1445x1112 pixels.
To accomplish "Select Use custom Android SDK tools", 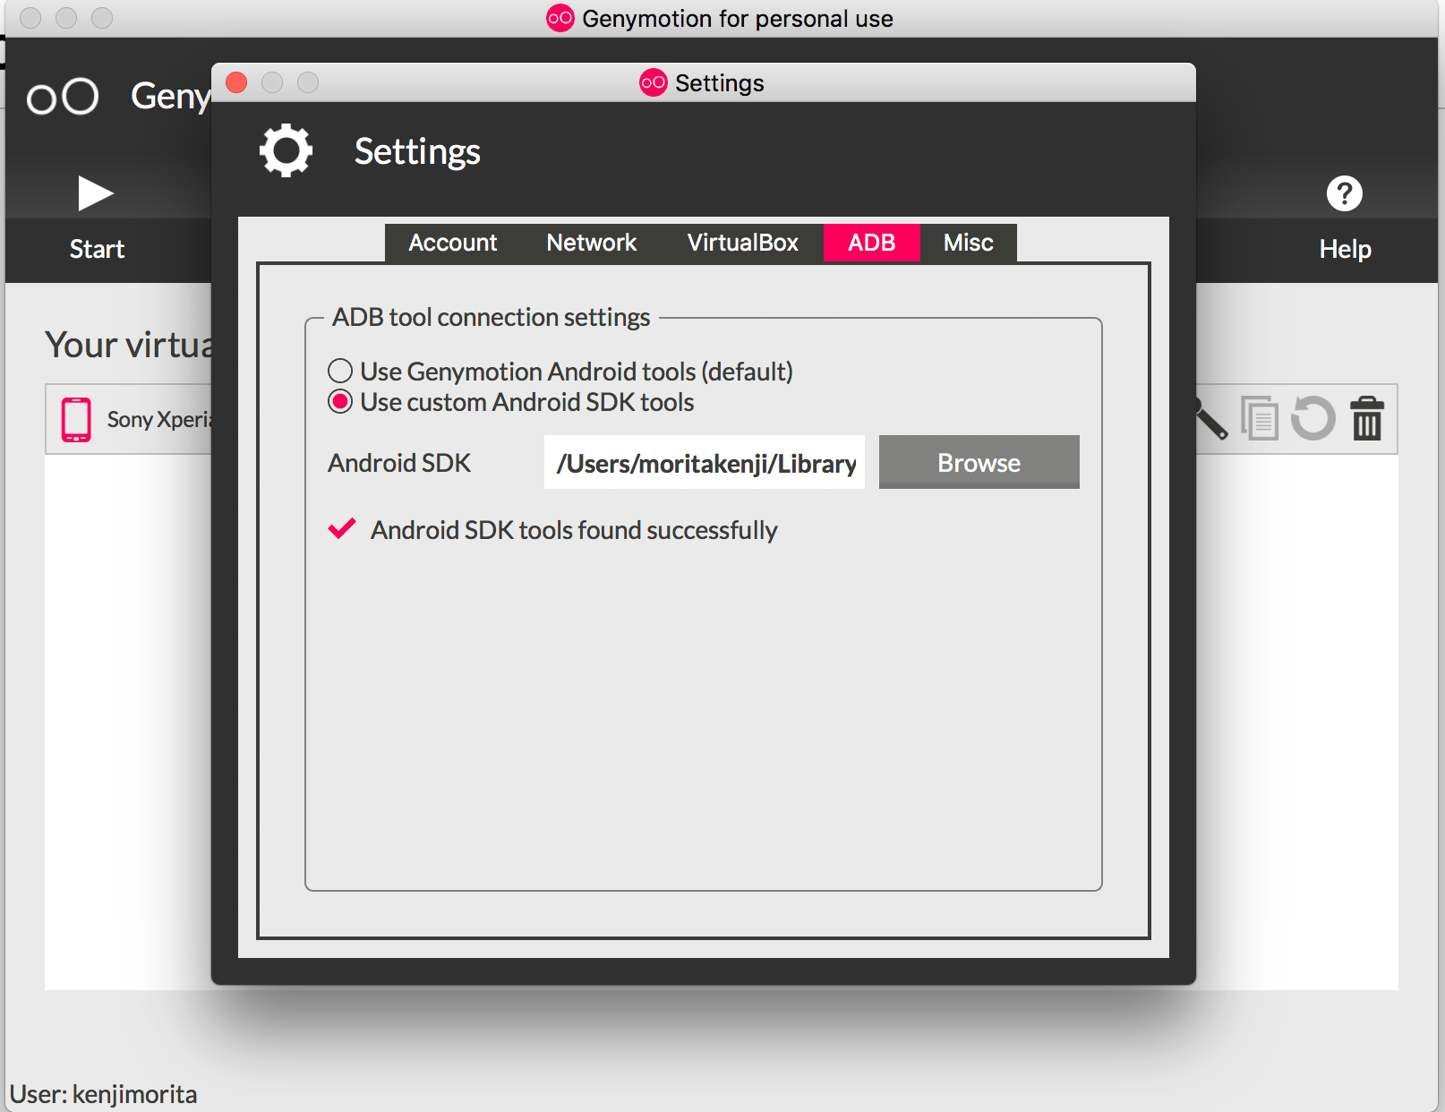I will coord(511,402).
